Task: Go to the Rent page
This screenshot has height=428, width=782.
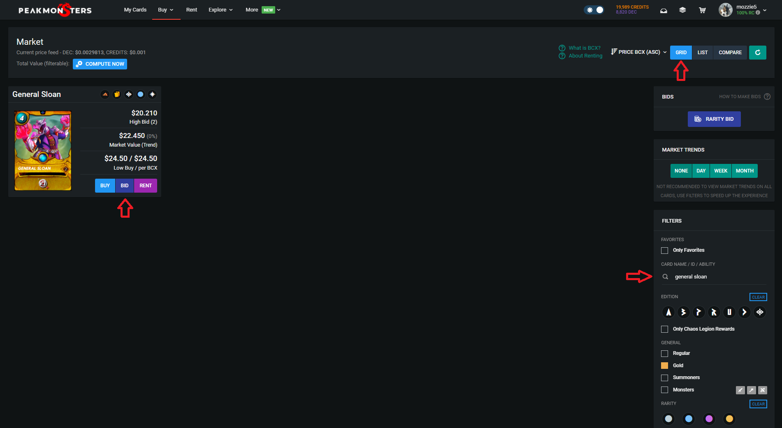Action: (192, 10)
